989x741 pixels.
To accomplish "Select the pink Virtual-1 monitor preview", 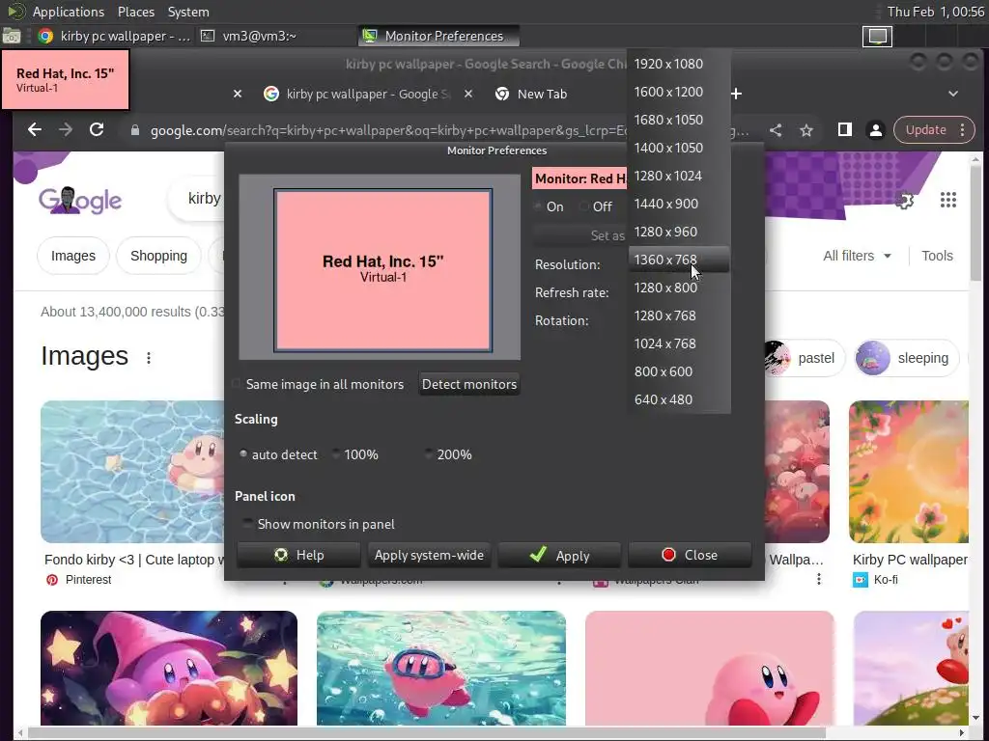I will pos(382,270).
